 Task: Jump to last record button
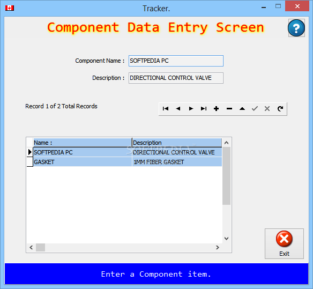pyautogui.click(x=204, y=109)
